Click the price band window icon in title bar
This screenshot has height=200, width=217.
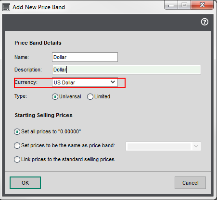click(x=6, y=8)
